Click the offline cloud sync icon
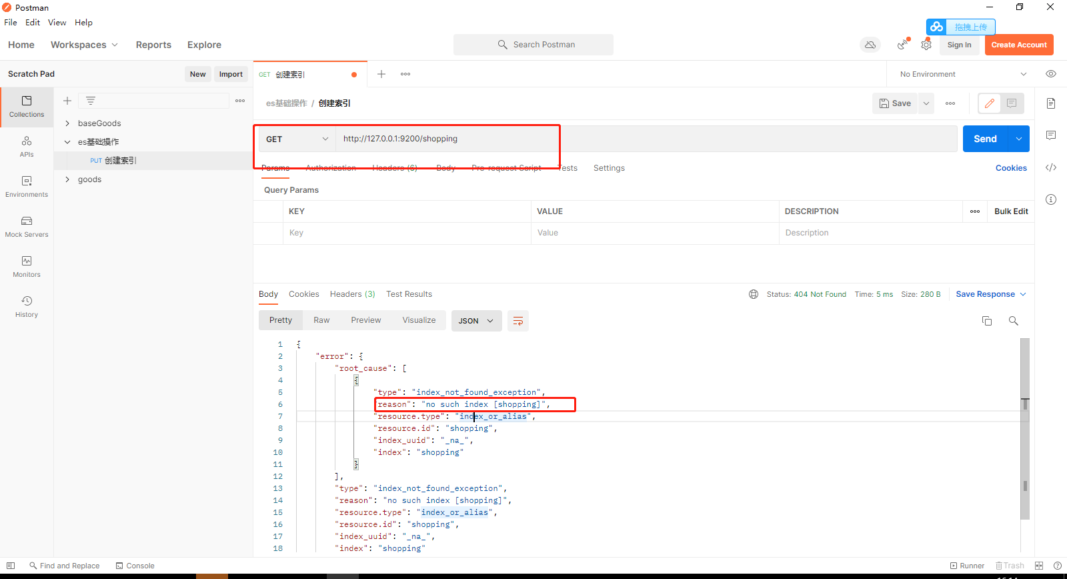The width and height of the screenshot is (1067, 579). click(870, 45)
